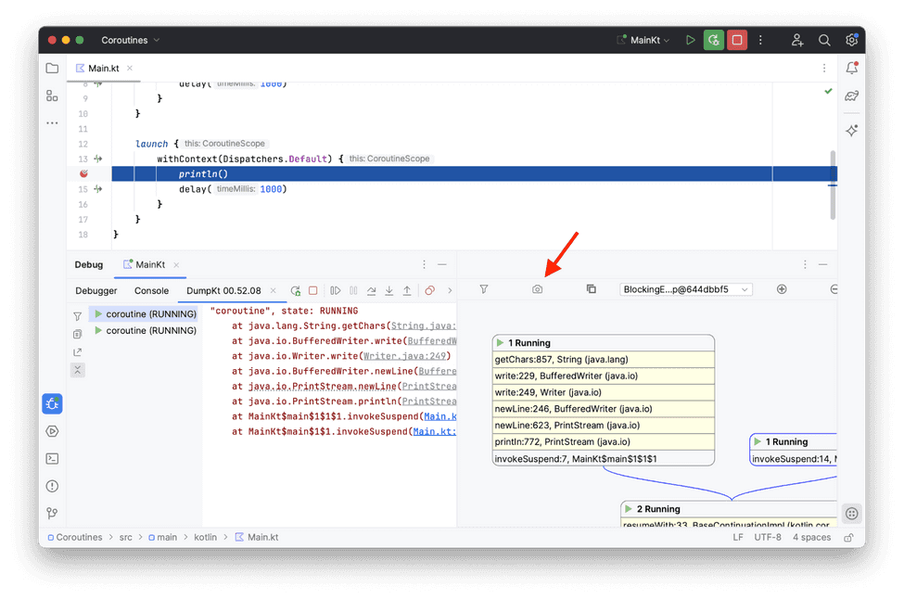Open the Services tool window

[52, 430]
